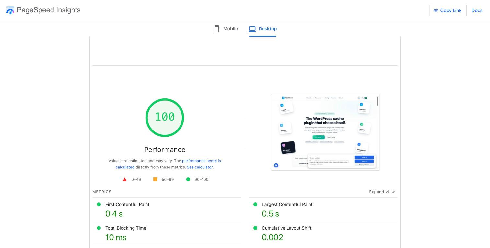The image size is (490, 248).
Task: Select the Desktop tab
Action: [262, 29]
